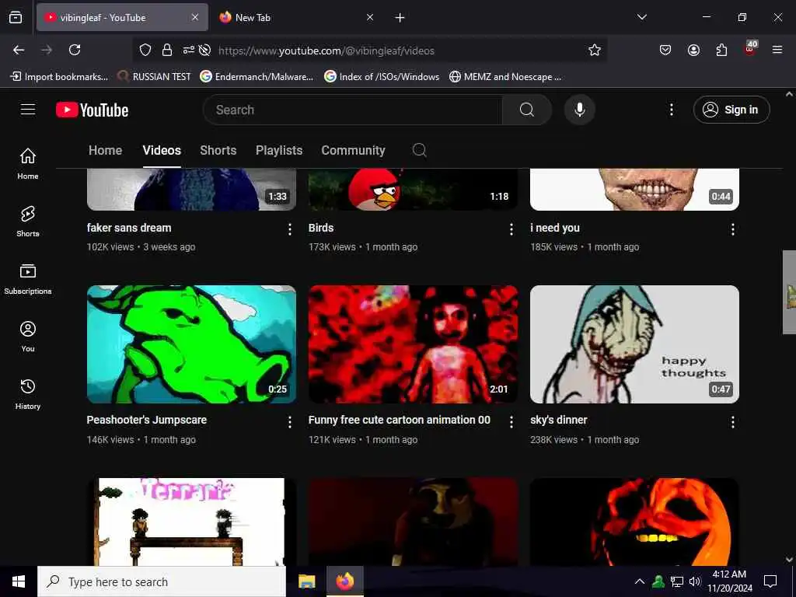Play the green Peashooter thumbnail video
The width and height of the screenshot is (796, 597).
191,344
